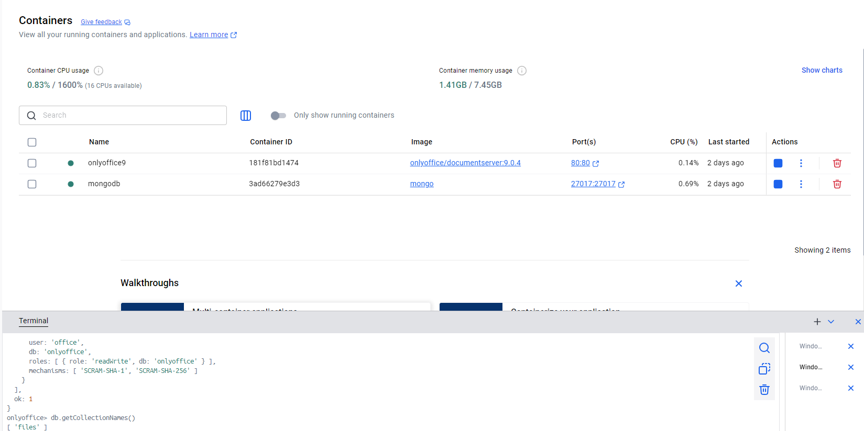Sort by the Last started column header
The height and width of the screenshot is (431, 864).
coord(729,142)
